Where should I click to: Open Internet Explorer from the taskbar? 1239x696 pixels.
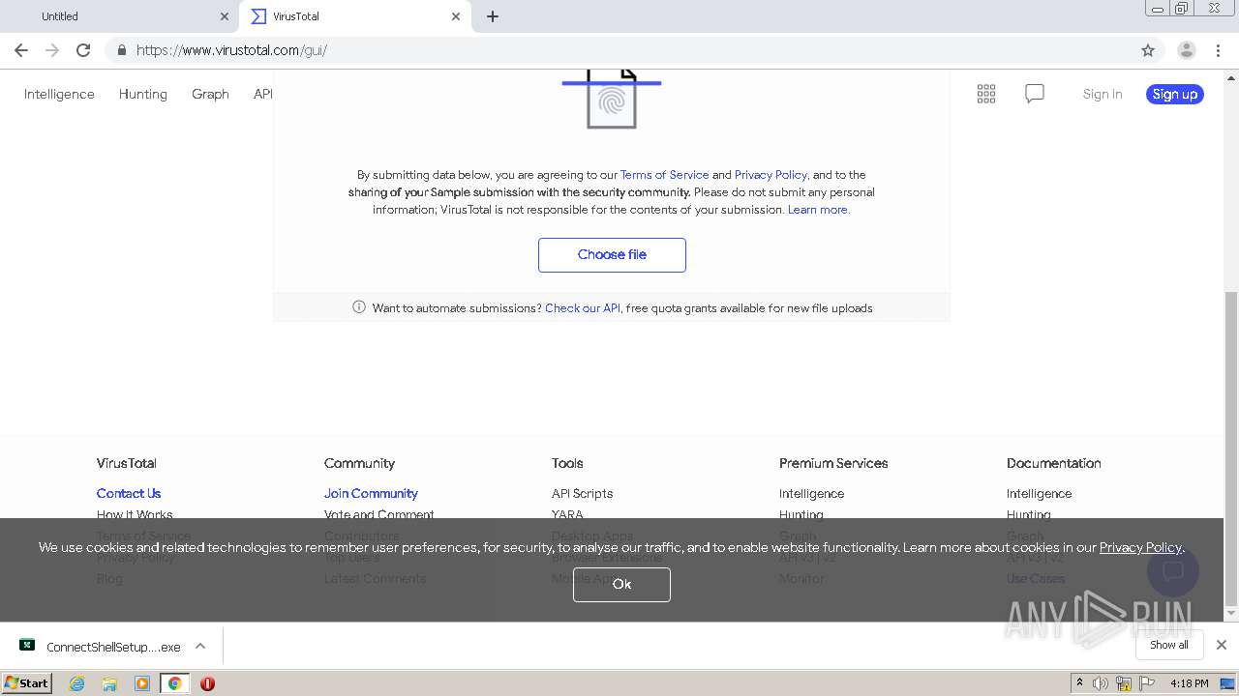76,683
